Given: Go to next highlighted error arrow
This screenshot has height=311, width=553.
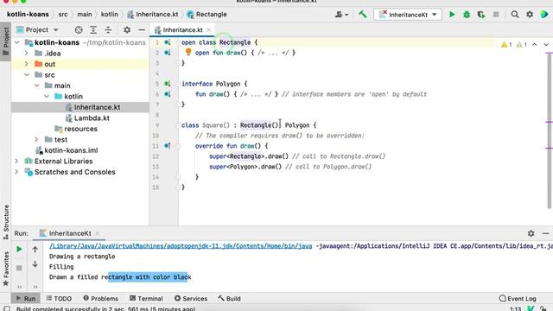Looking at the screenshot, I should (546, 44).
